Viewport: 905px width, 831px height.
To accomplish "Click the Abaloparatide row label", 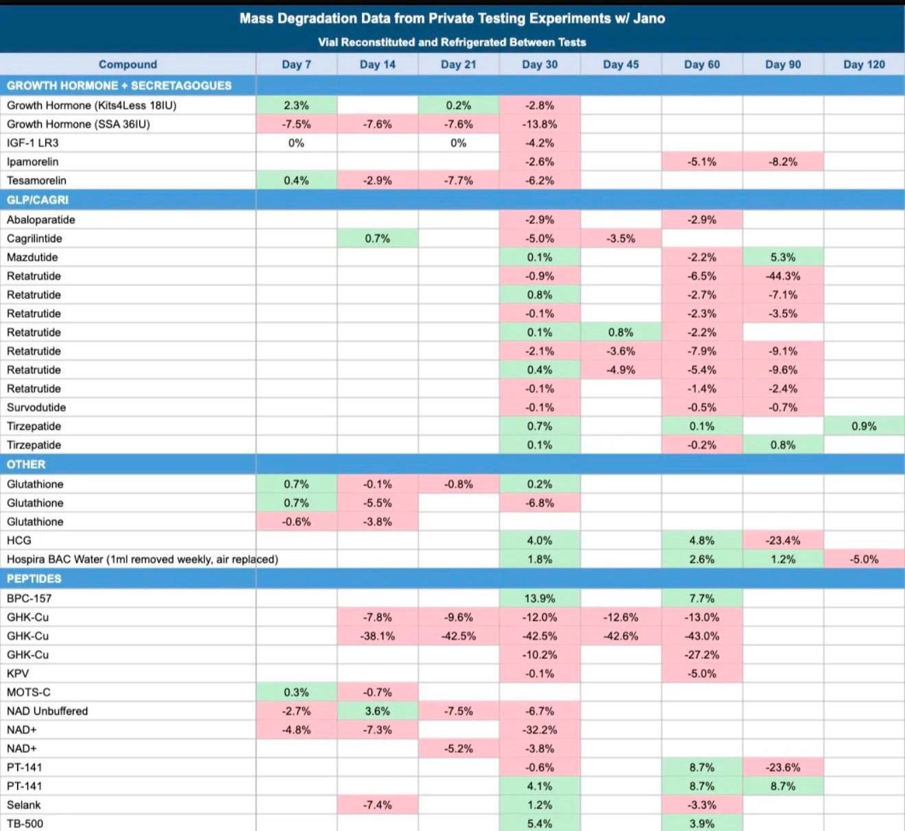I will coord(41,220).
